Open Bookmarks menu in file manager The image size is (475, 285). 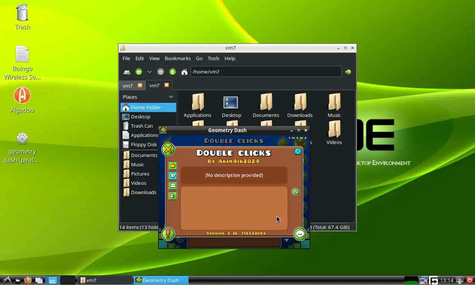[x=178, y=58]
